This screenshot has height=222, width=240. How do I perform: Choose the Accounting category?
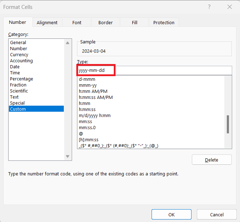coord(36,60)
